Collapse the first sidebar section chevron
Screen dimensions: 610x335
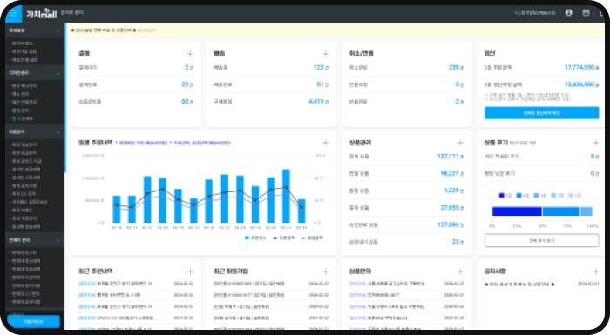58,30
